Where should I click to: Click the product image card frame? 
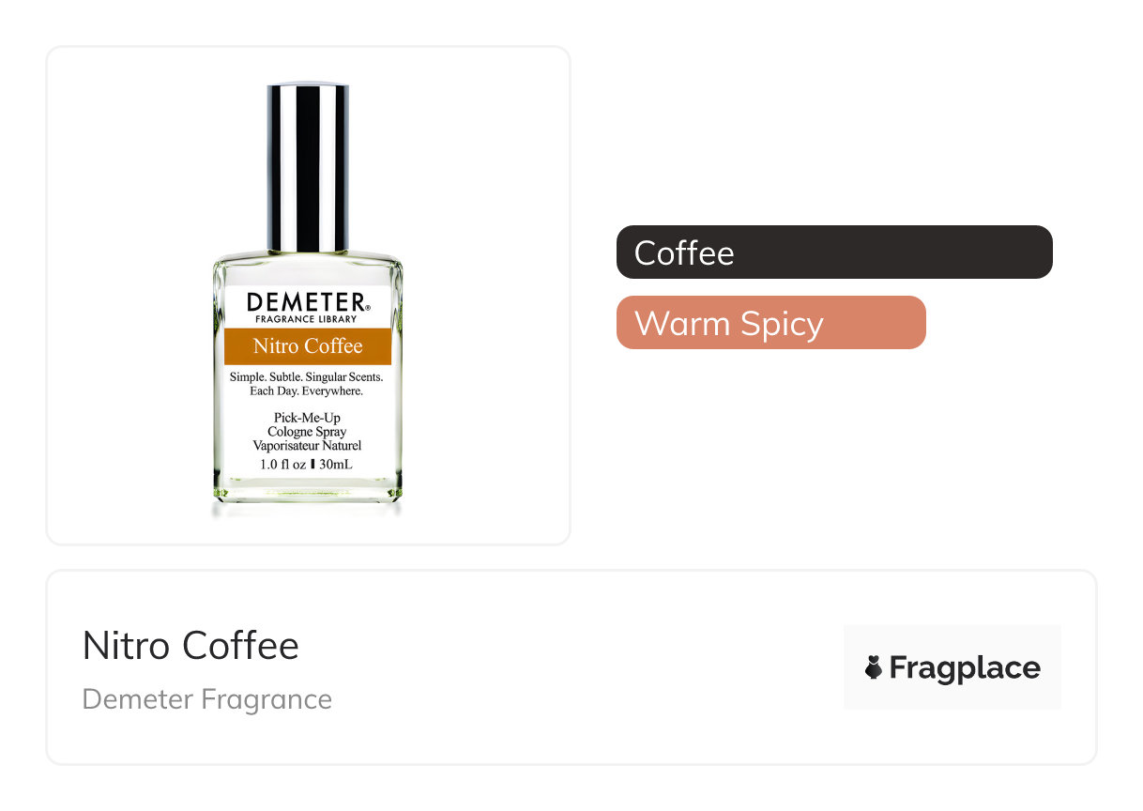(308, 296)
